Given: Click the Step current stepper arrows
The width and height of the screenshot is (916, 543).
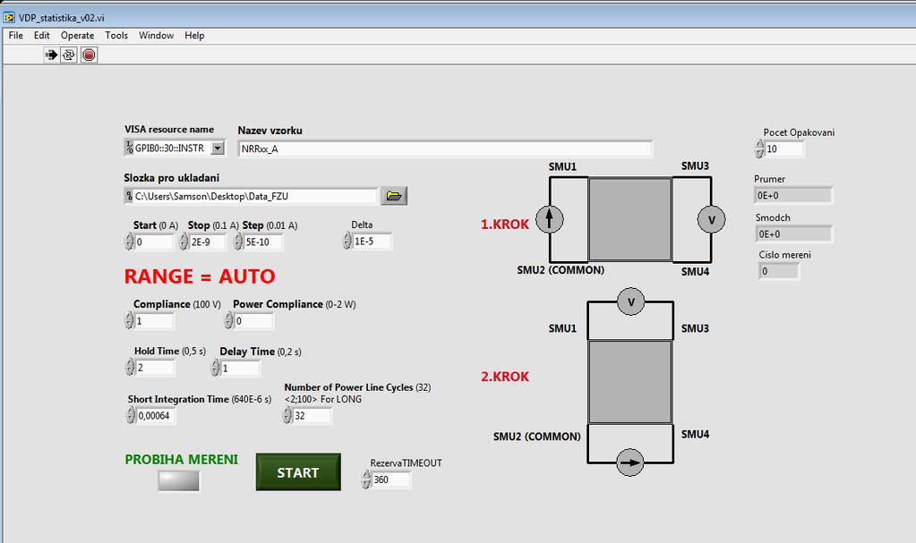Looking at the screenshot, I should 238,242.
